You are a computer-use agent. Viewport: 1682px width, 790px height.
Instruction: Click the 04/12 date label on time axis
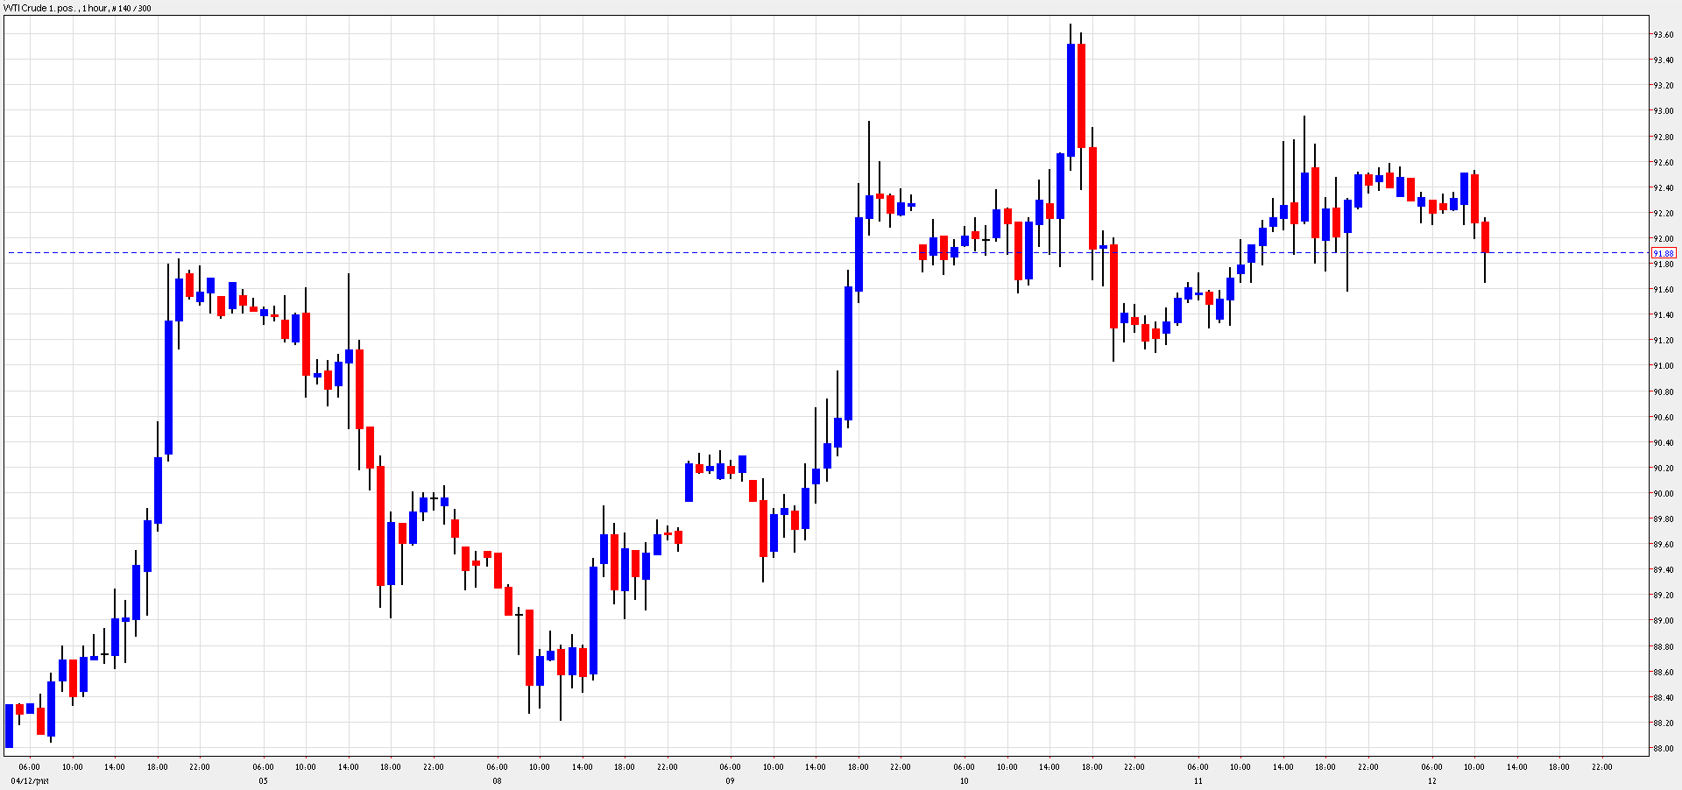coord(30,781)
